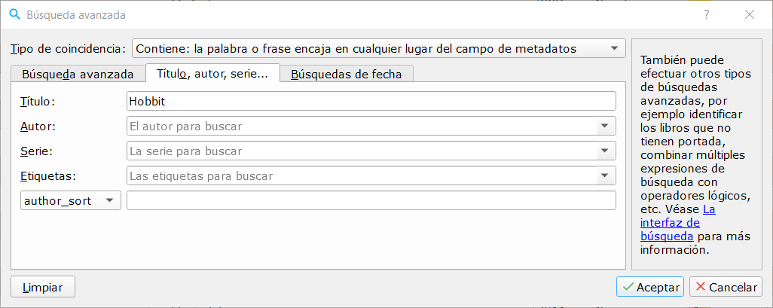Screen dimensions: 773x308
Task: Open the Búsquedas de fecha tab
Action: pos(347,74)
